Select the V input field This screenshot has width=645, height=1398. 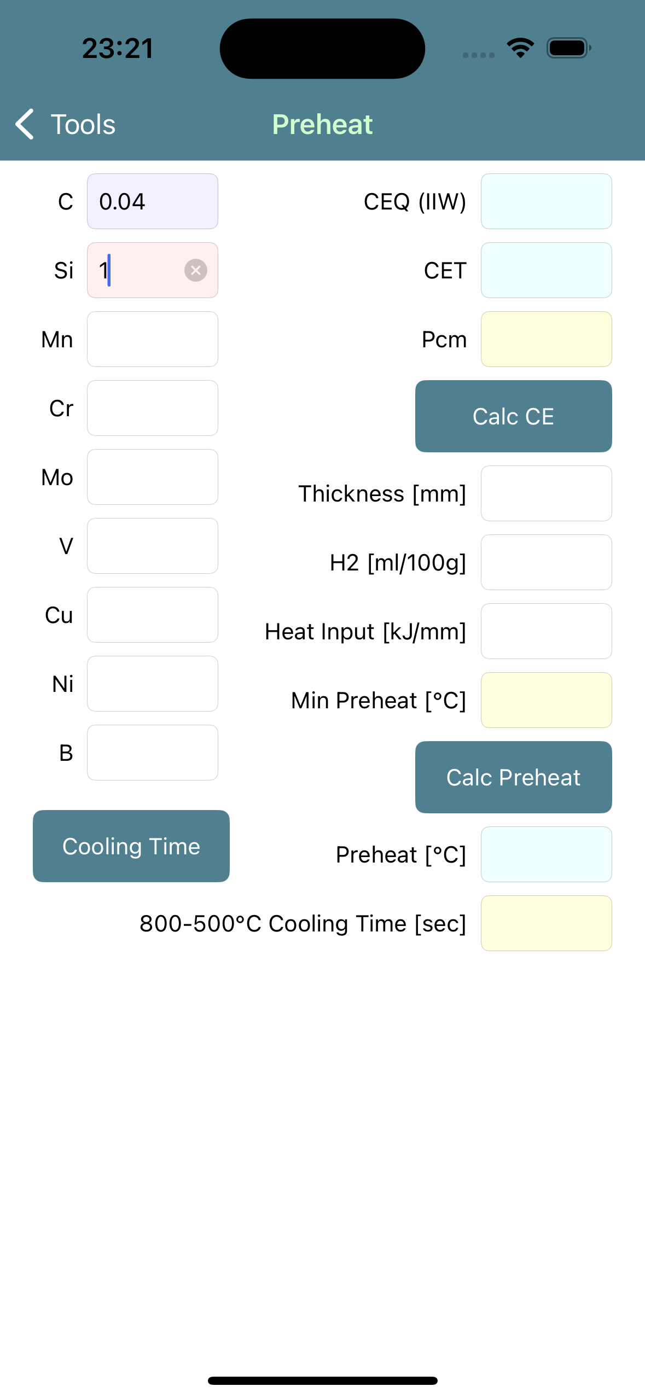click(x=153, y=546)
